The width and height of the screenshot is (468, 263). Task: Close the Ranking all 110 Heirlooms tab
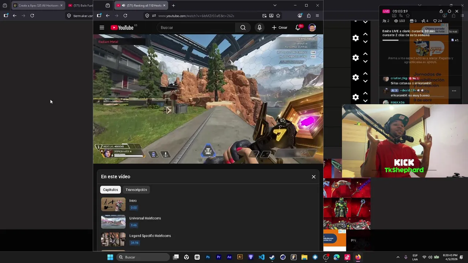(x=164, y=5)
